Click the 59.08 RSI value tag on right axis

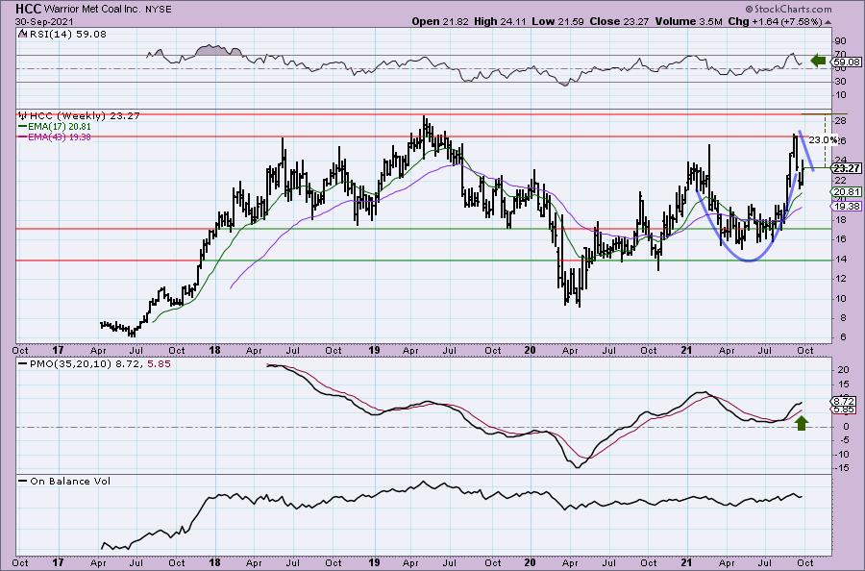click(x=848, y=62)
